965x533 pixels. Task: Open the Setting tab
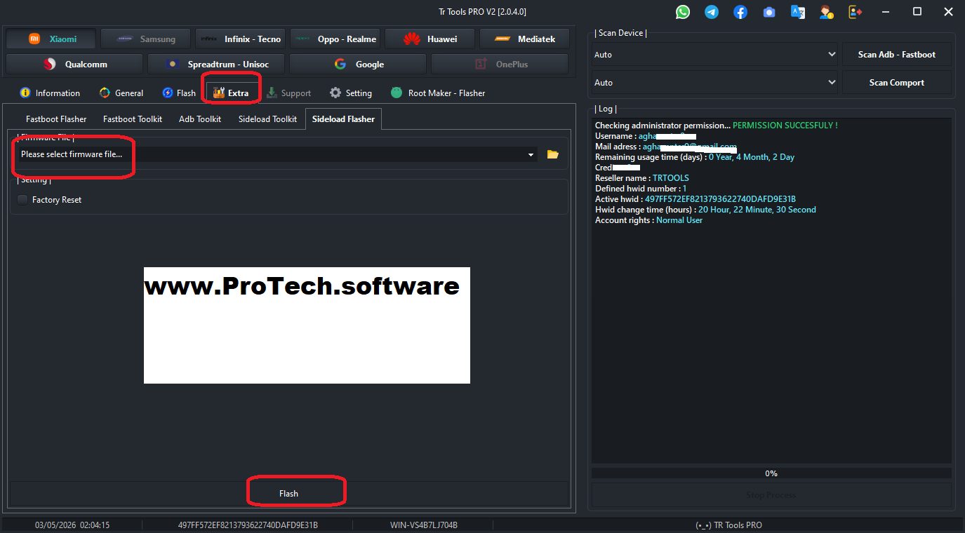[351, 93]
